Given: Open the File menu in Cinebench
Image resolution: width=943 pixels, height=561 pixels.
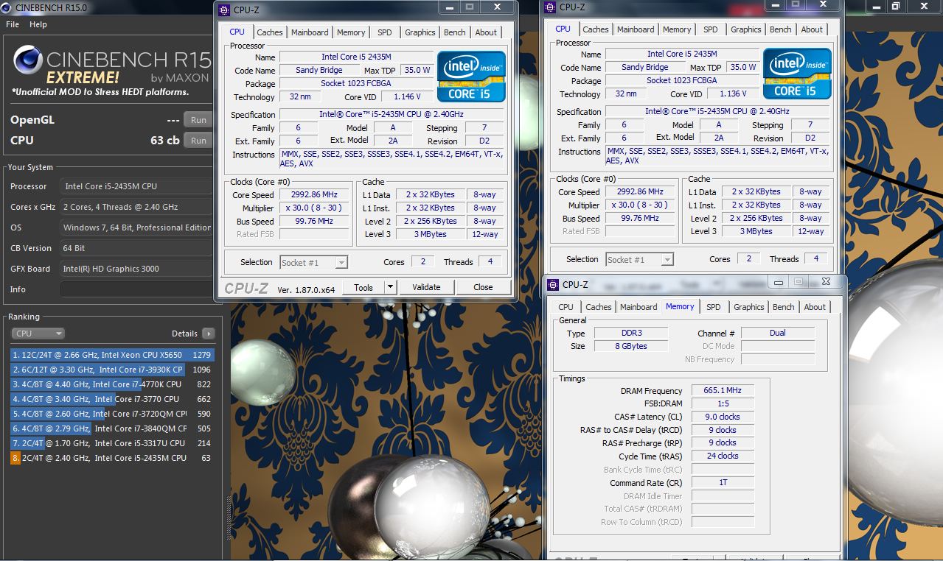Looking at the screenshot, I should tap(13, 24).
